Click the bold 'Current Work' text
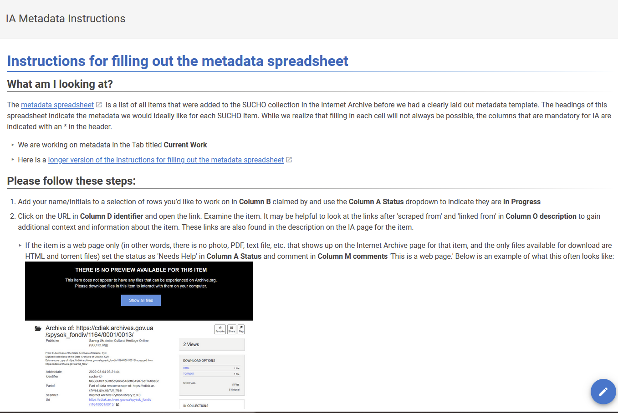 click(185, 145)
